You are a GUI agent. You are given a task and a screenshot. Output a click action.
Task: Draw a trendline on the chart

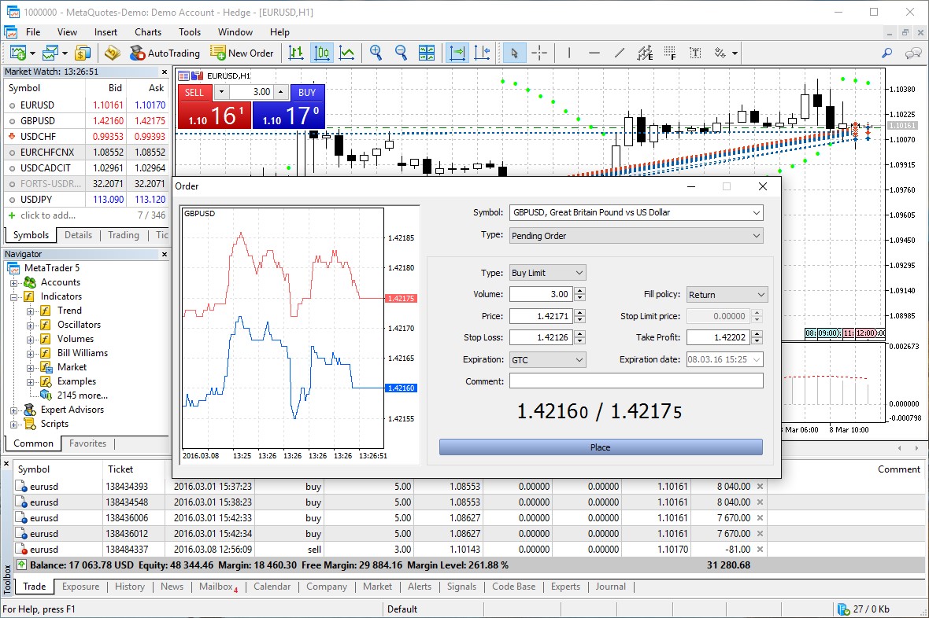coord(619,53)
